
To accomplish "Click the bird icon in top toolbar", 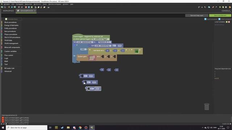I will tap(44, 7).
